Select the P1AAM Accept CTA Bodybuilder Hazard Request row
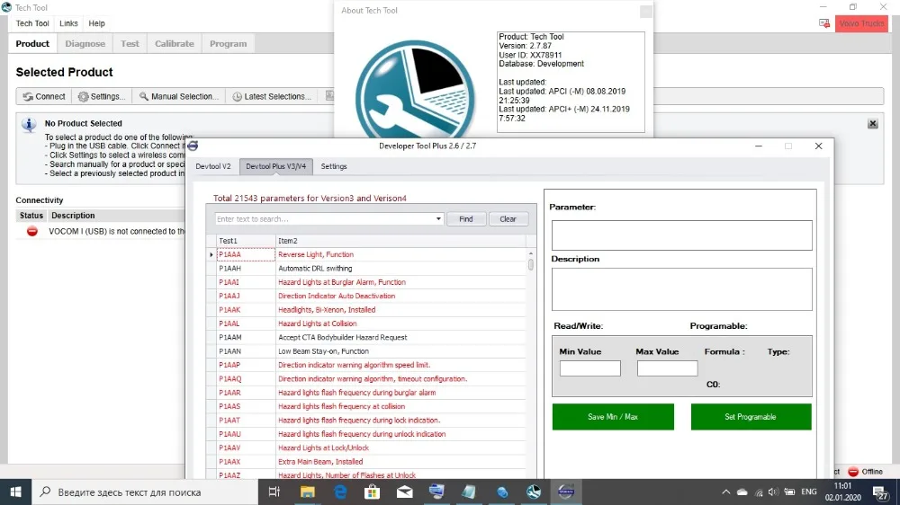This screenshot has height=505, width=900. [x=367, y=337]
